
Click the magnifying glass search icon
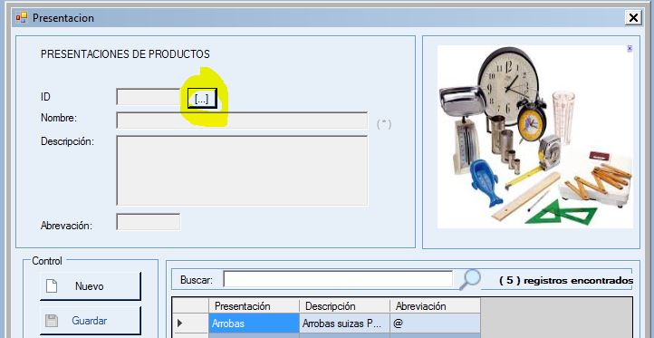click(469, 279)
